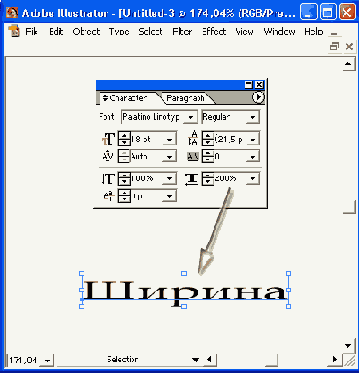Click the tracking icon in Character palette
The image size is (359, 373).
pyautogui.click(x=193, y=156)
